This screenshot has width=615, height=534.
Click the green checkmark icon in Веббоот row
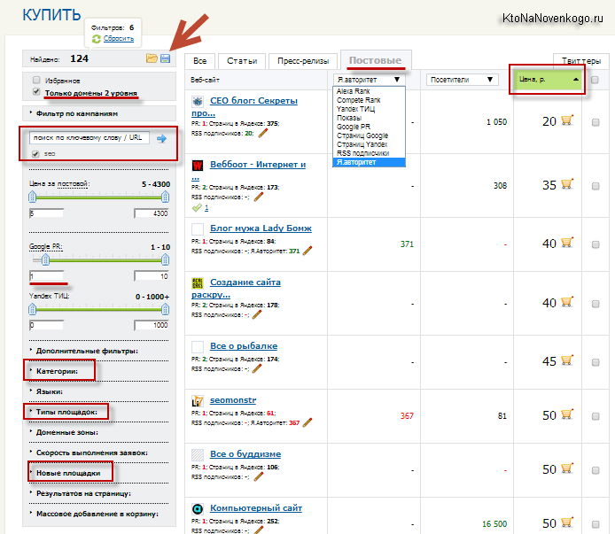pos(197,208)
